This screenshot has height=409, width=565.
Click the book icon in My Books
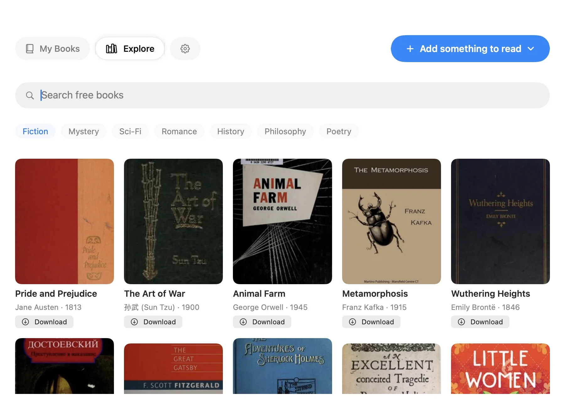[x=30, y=49]
